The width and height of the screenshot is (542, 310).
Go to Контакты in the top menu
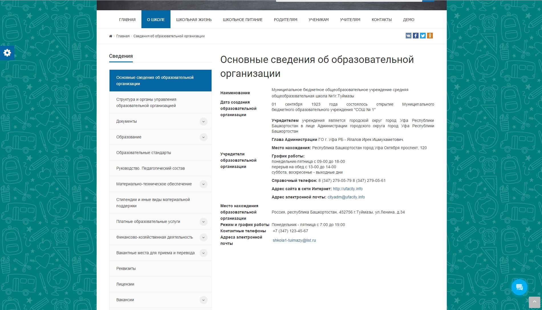click(x=381, y=20)
